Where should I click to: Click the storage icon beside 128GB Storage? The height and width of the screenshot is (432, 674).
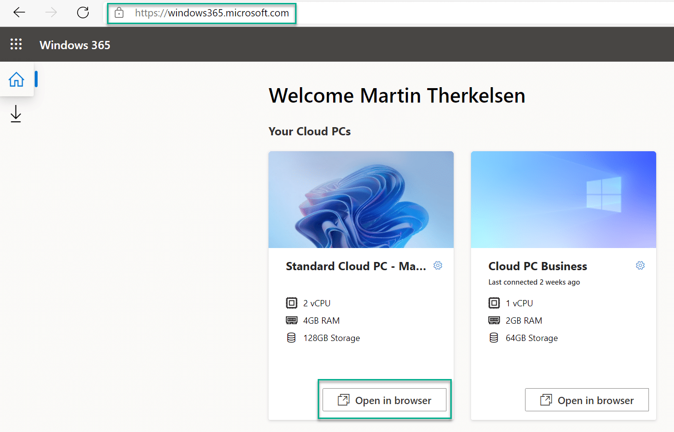pos(291,338)
